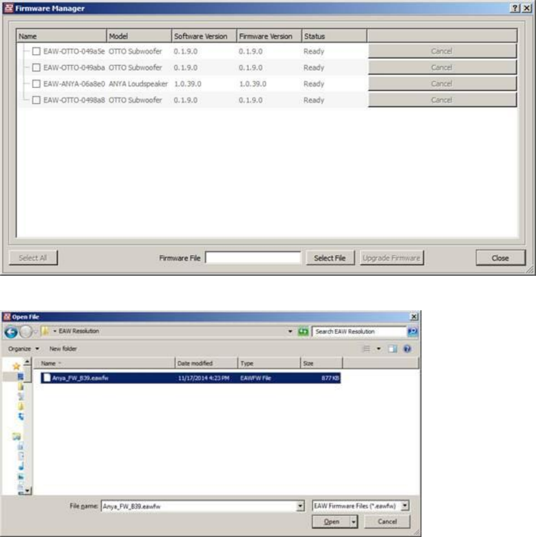Screen dimensions: 536x537
Task: Click the folder icon in the address bar
Action: 45,331
